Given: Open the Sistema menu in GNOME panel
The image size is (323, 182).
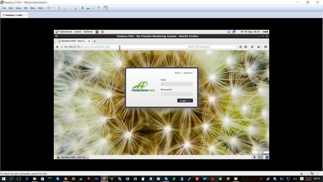Looking at the screenshot, I should [x=88, y=32].
